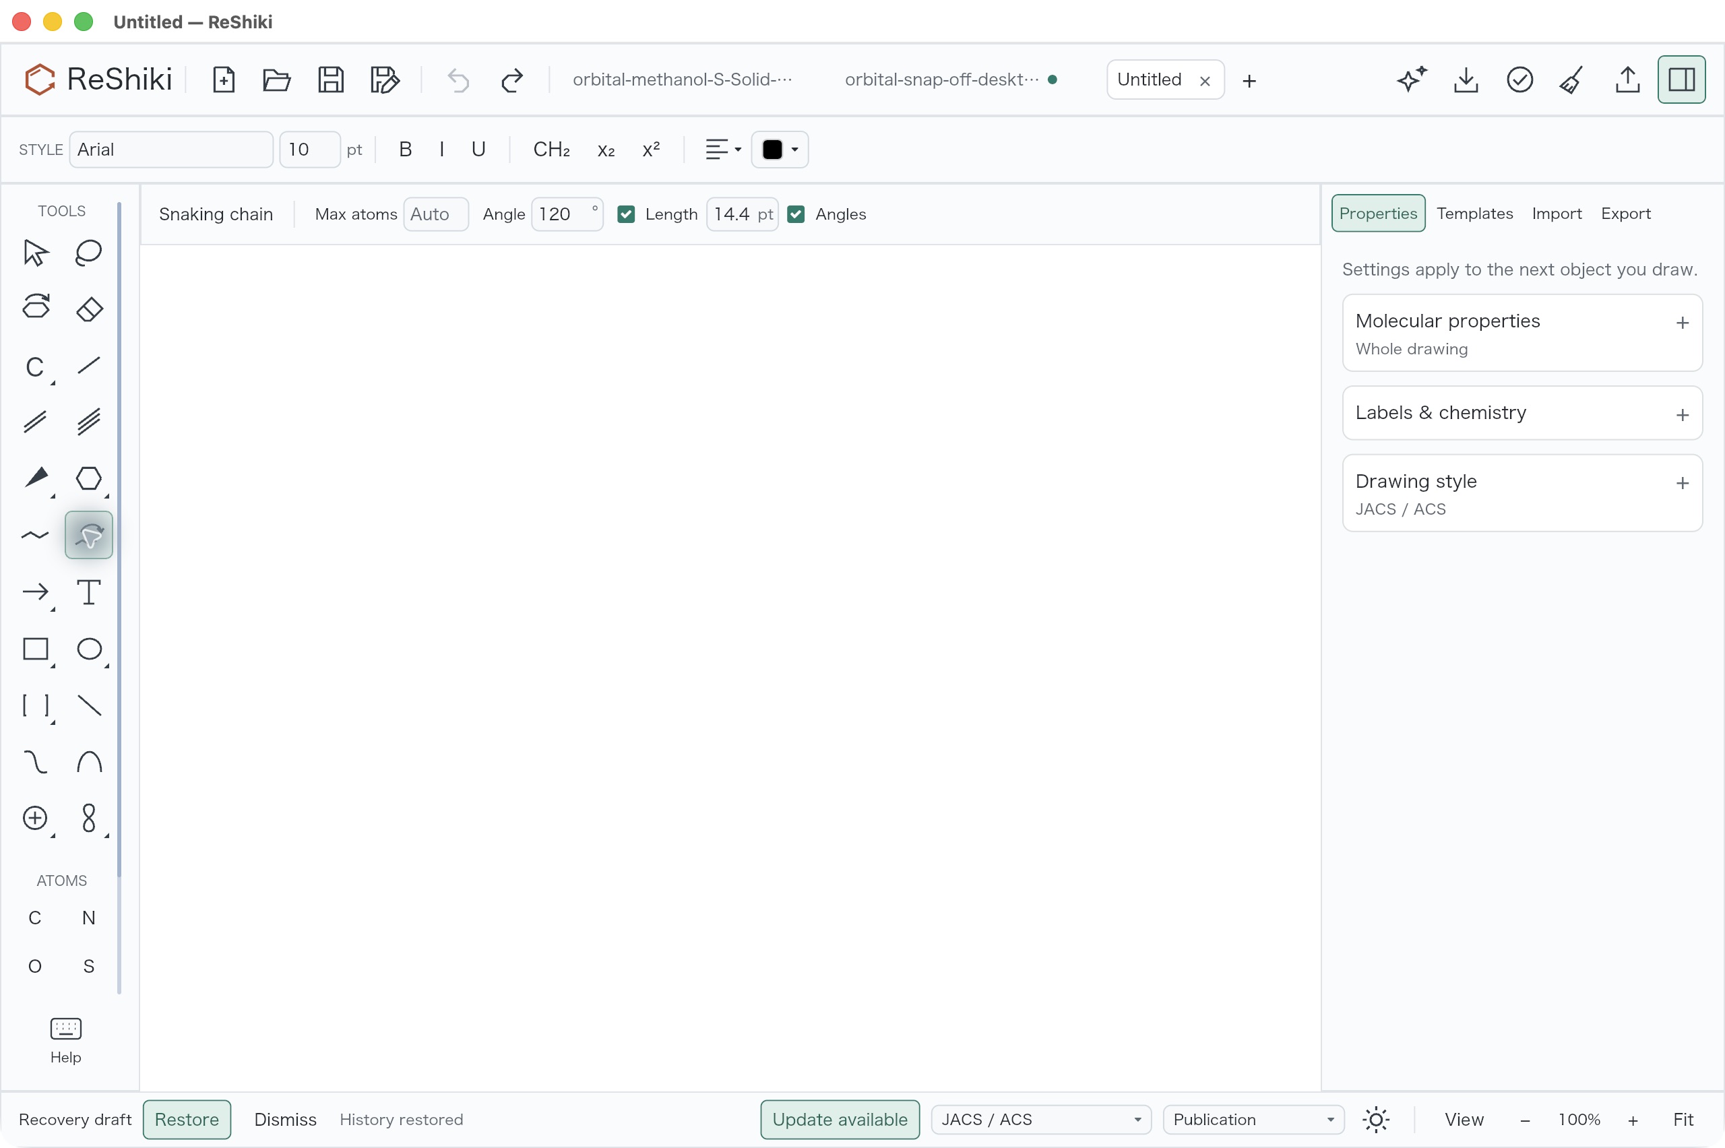Toggle italic formatting

[x=441, y=150]
